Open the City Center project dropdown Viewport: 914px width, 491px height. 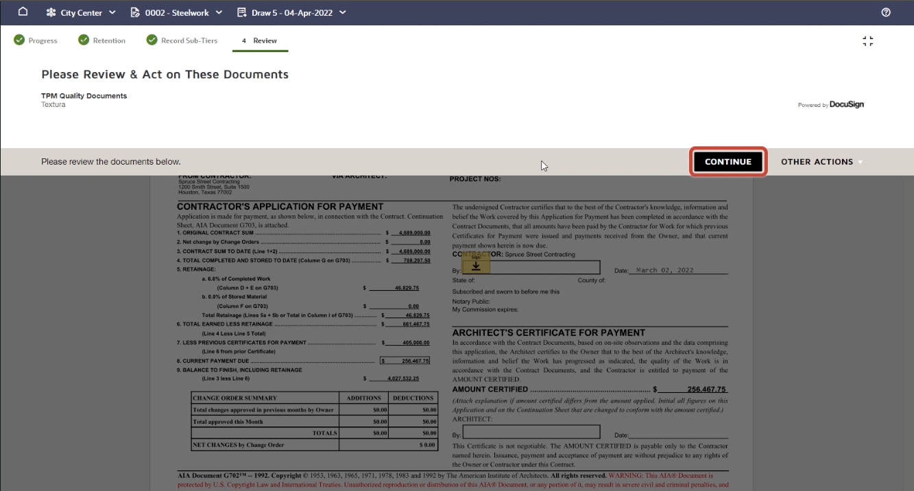click(112, 12)
